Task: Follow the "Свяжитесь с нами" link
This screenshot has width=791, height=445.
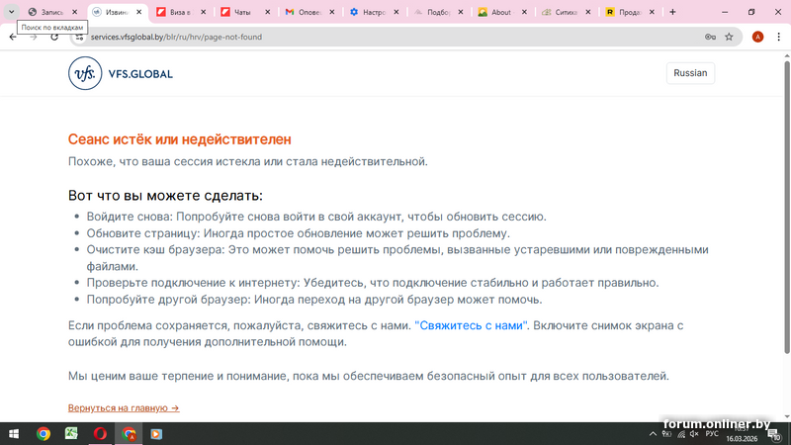Action: tap(471, 325)
